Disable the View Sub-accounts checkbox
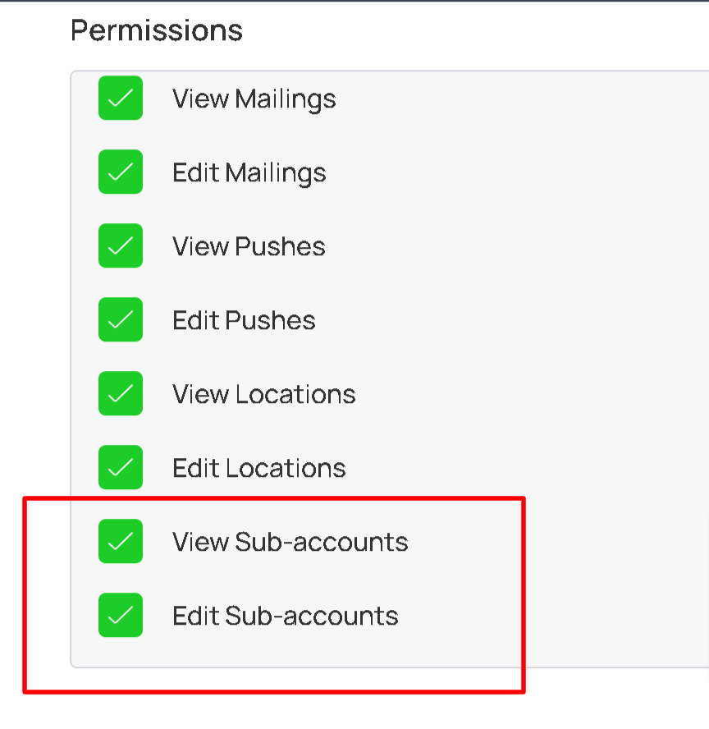 [121, 542]
